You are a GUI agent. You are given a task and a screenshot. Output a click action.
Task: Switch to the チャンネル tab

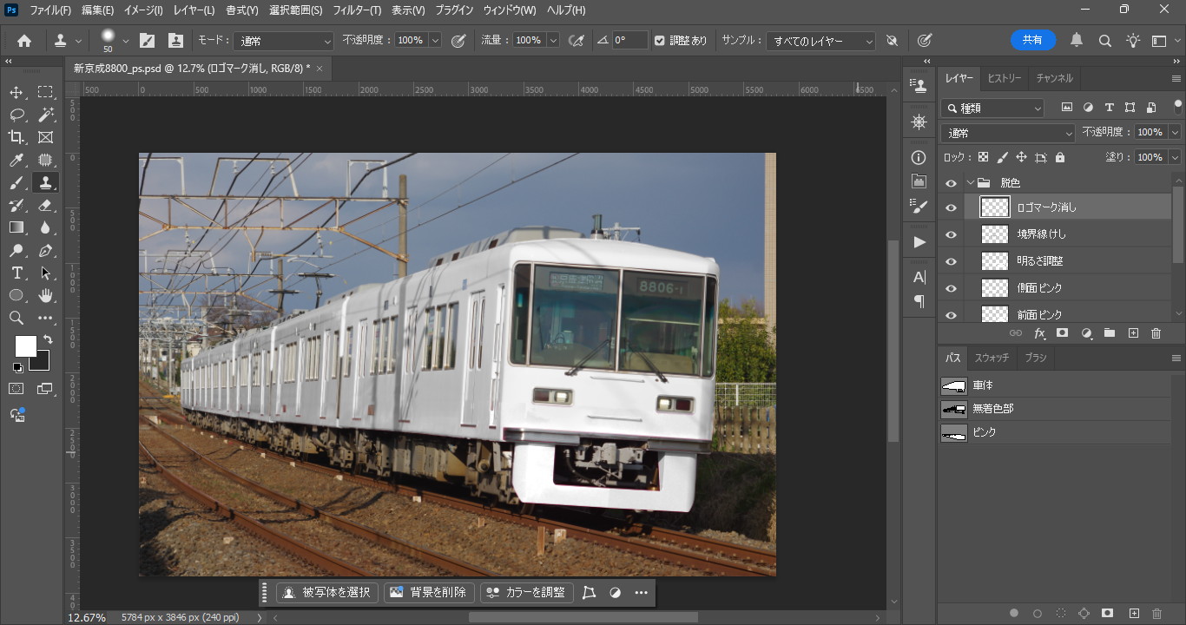[1054, 78]
